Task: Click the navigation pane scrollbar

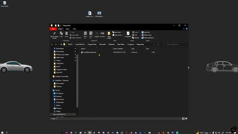Action: (77, 81)
